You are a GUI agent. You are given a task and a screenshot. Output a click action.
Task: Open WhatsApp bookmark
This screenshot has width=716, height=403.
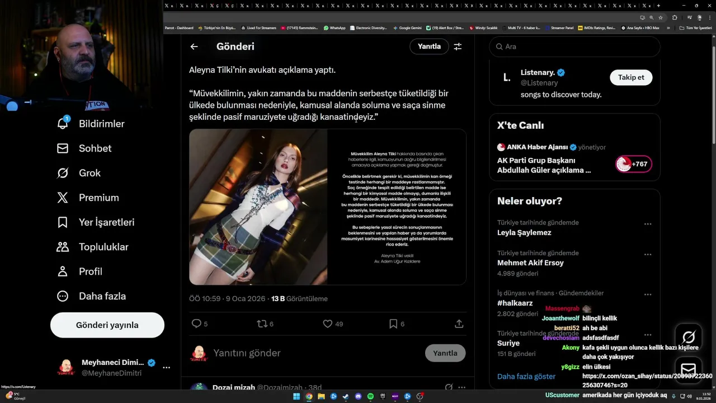click(335, 28)
